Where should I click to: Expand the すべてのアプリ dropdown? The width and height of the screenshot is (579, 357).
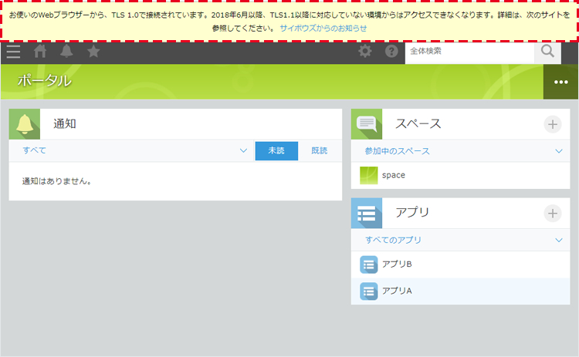point(559,241)
